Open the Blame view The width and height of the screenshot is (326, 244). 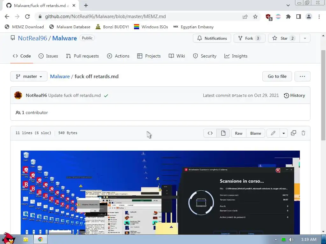(x=256, y=133)
